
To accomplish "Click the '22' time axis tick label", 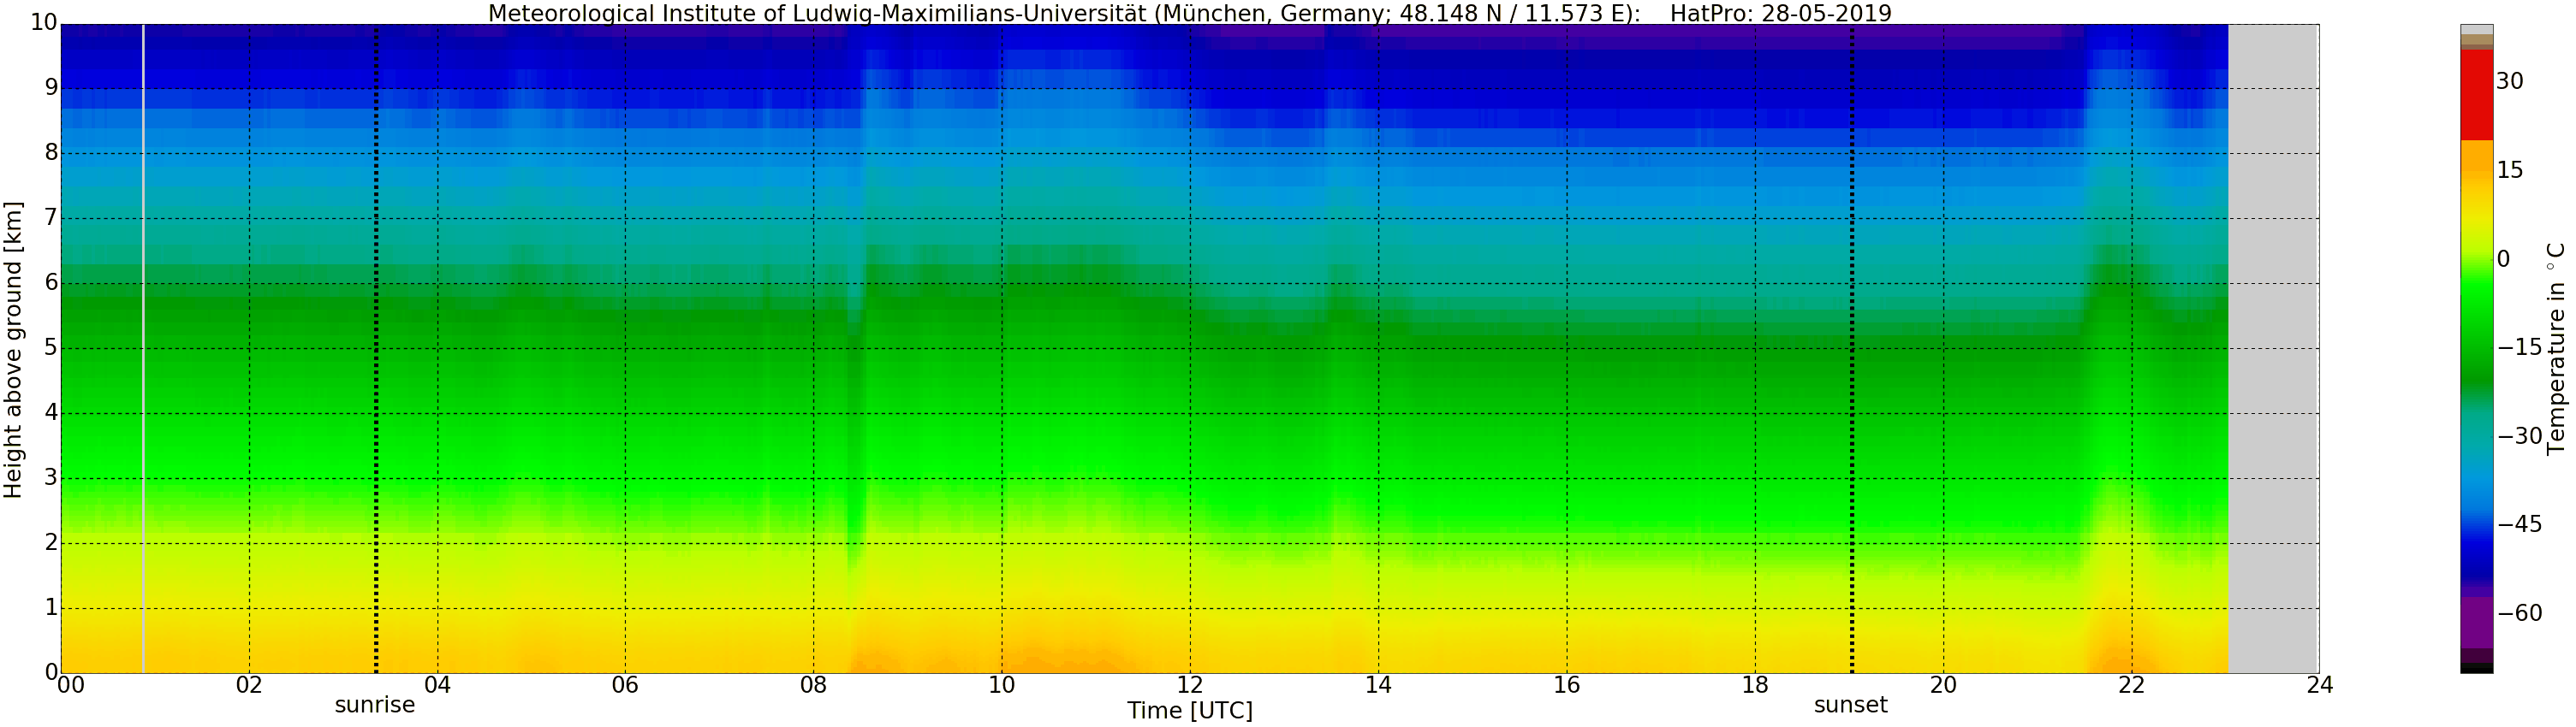I will coord(2131,685).
